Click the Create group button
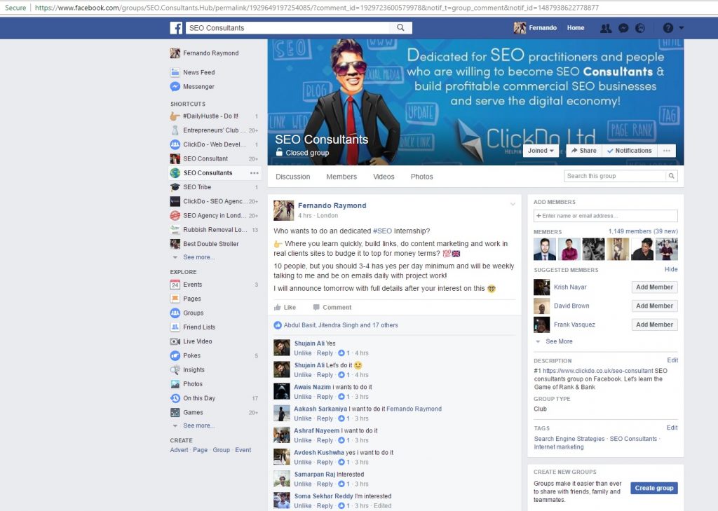Viewport: 718px width, 511px height. pos(654,488)
